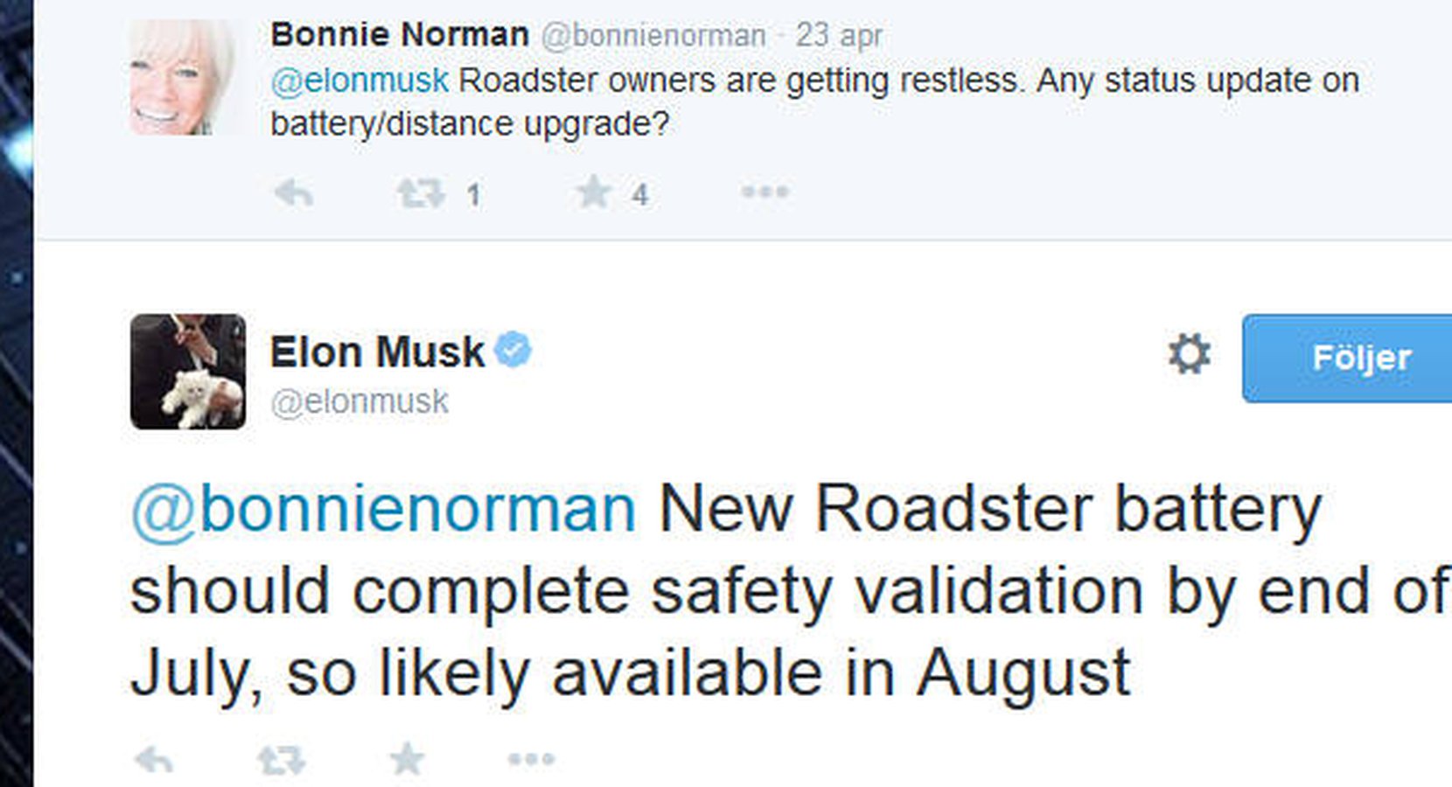This screenshot has width=1452, height=787.
Task: Click @elonmusk mention in Bonnie's tweet
Action: pos(360,80)
